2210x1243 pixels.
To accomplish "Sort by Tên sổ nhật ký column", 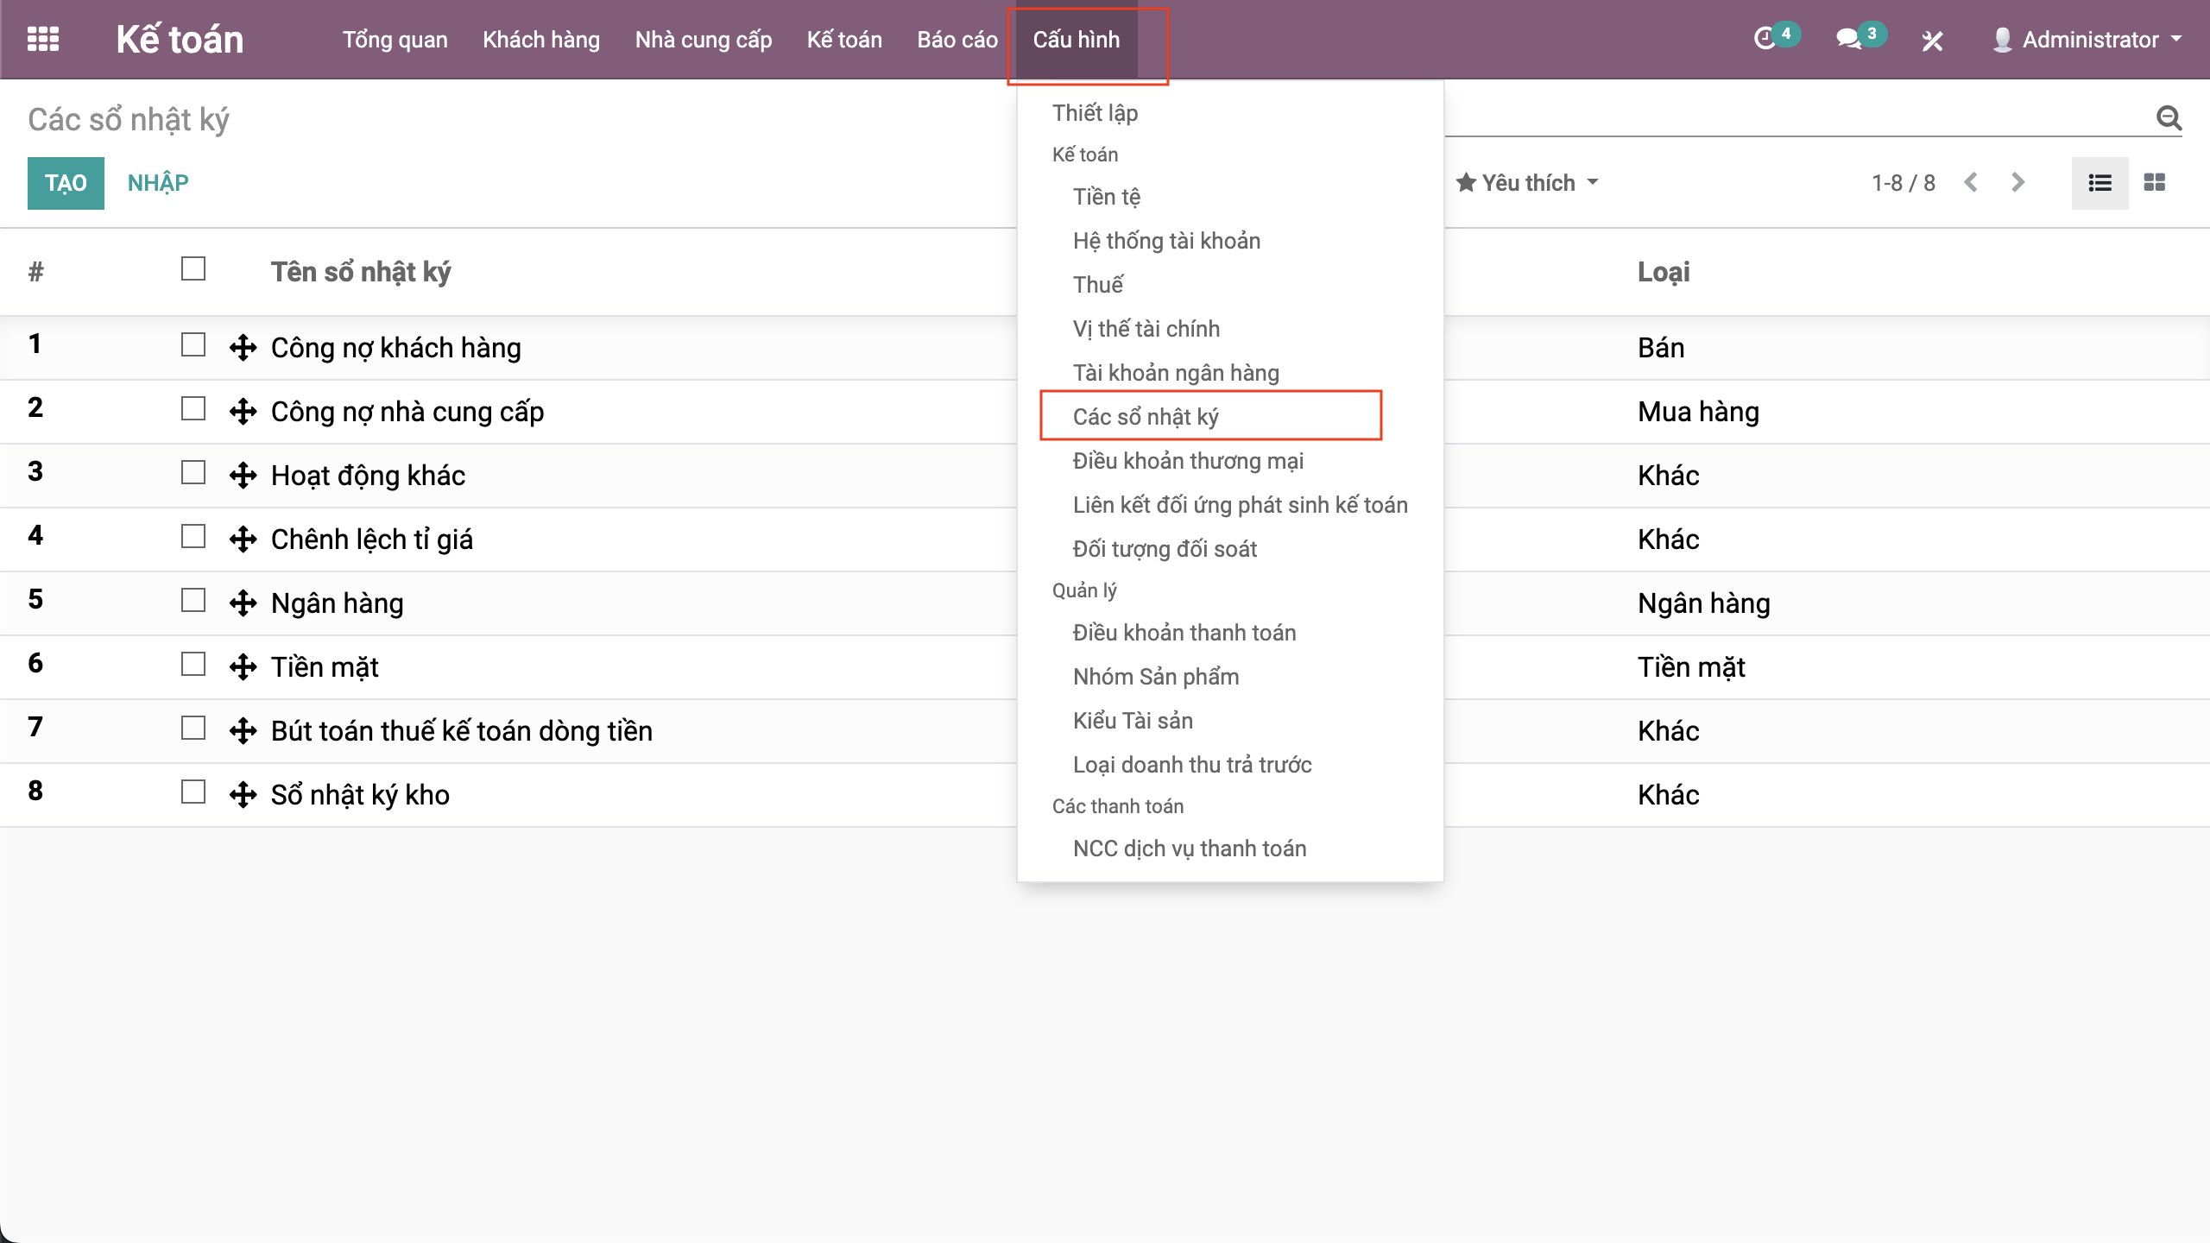I will [x=361, y=272].
